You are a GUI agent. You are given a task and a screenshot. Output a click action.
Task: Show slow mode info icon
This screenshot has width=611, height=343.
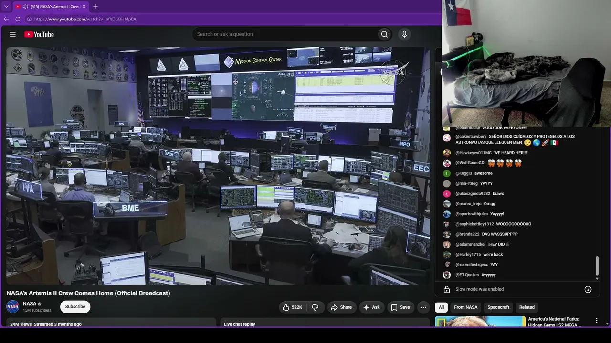coord(588,289)
